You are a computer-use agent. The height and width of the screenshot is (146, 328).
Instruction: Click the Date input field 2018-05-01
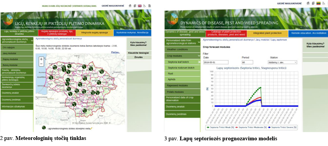pyautogui.click(x=216, y=62)
